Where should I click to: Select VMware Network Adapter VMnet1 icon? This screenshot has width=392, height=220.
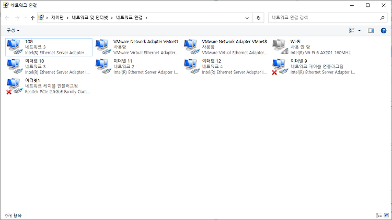(x=103, y=47)
